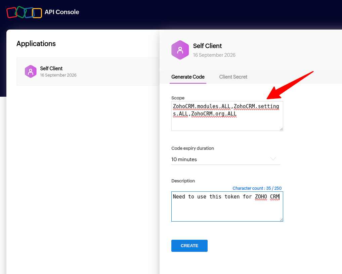Viewport: 342px width, 274px height.
Task: Click the API Console title text
Action: pos(62,12)
